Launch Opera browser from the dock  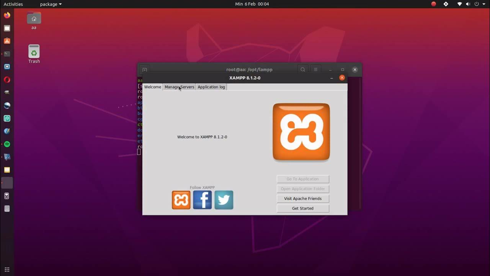(7, 80)
